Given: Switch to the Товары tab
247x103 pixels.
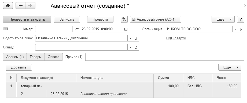Looking at the screenshot, I should (x=36, y=57).
